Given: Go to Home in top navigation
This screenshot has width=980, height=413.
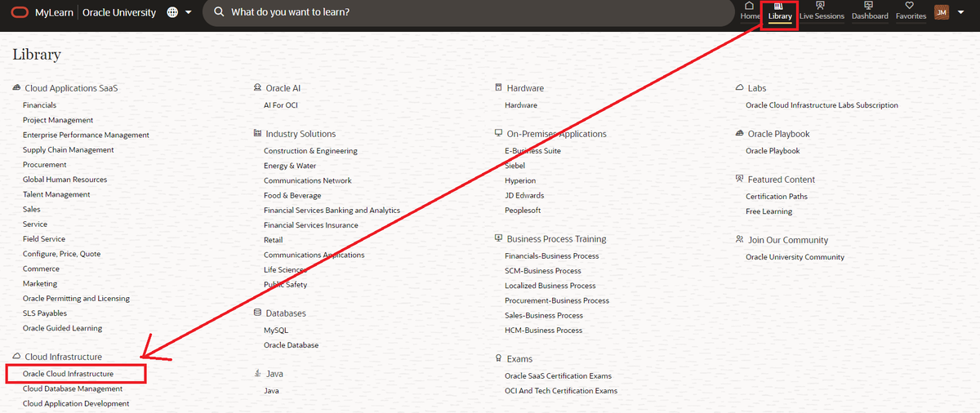Looking at the screenshot, I should (x=750, y=11).
